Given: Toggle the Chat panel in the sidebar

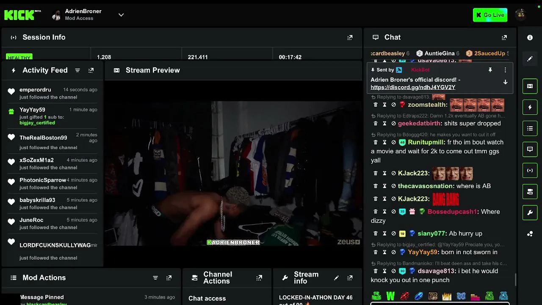Looking at the screenshot, I should tap(530, 149).
